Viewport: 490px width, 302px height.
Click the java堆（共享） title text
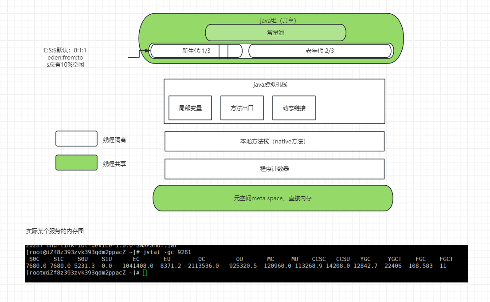(278, 20)
